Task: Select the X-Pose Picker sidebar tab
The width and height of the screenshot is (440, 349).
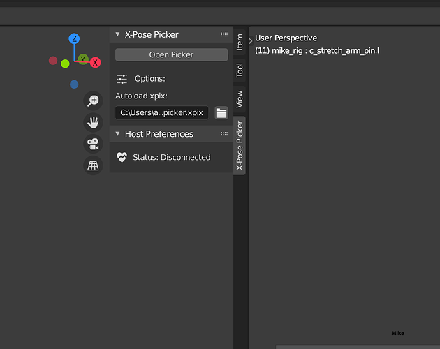Action: coord(240,145)
